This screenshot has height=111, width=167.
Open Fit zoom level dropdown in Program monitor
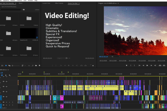coord(116,57)
